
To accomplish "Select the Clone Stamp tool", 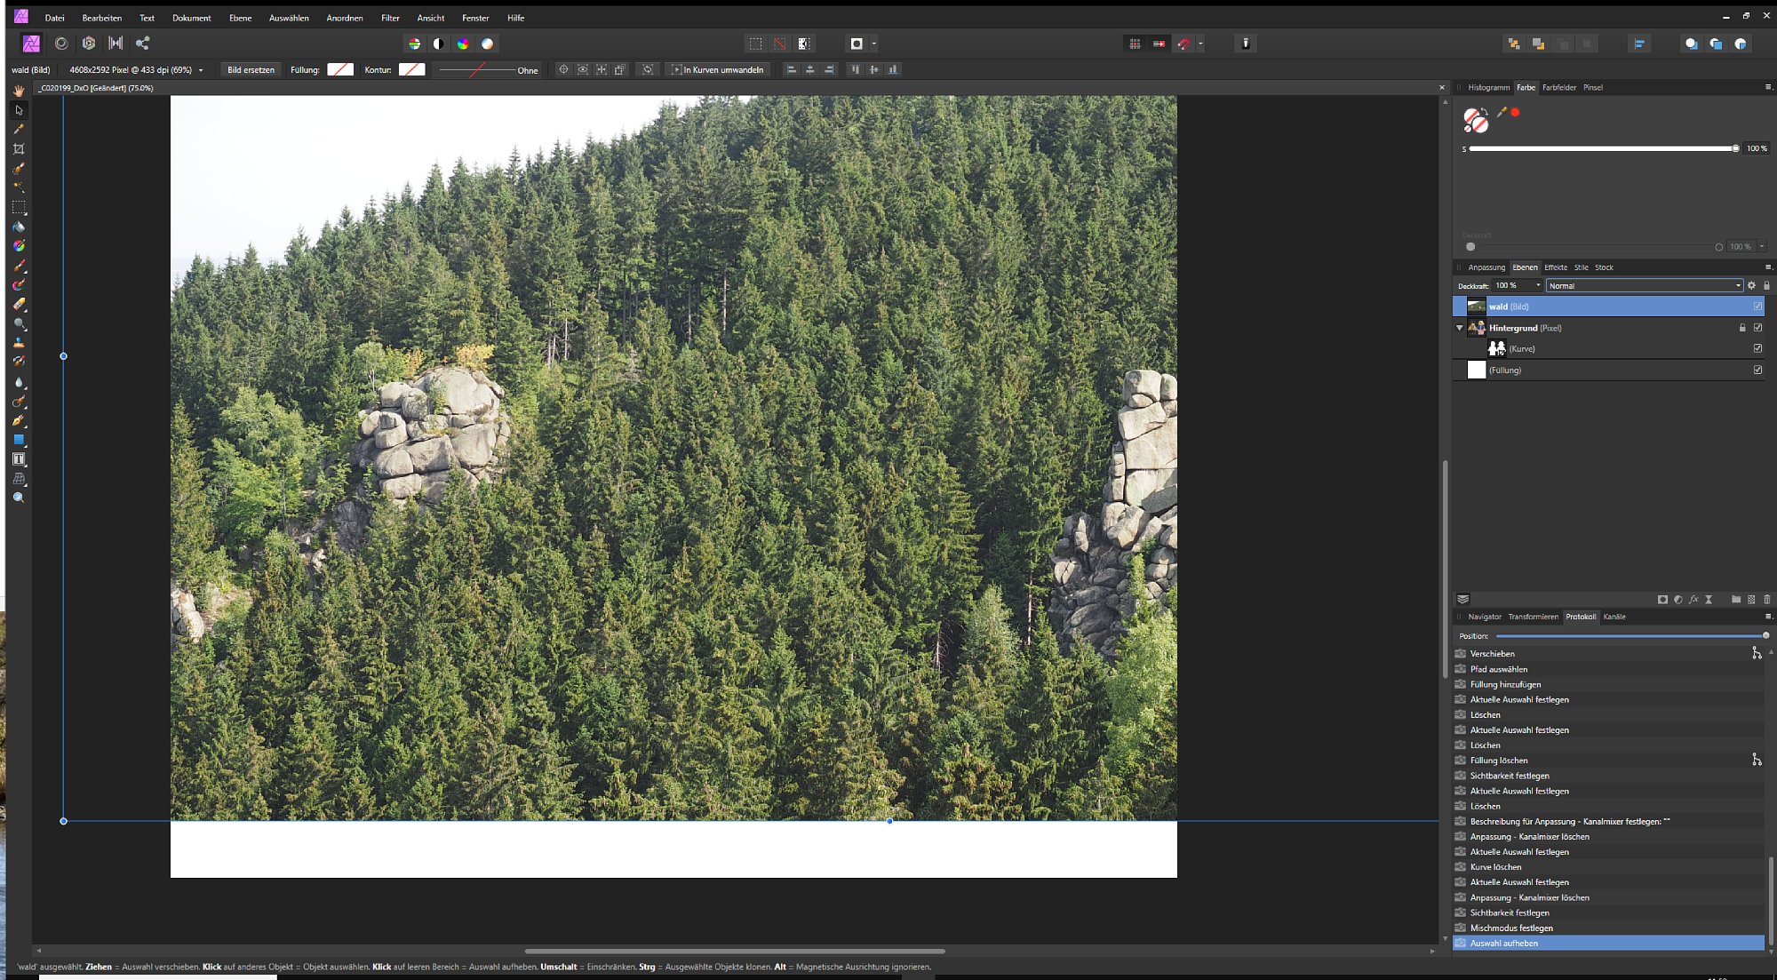I will 19,343.
